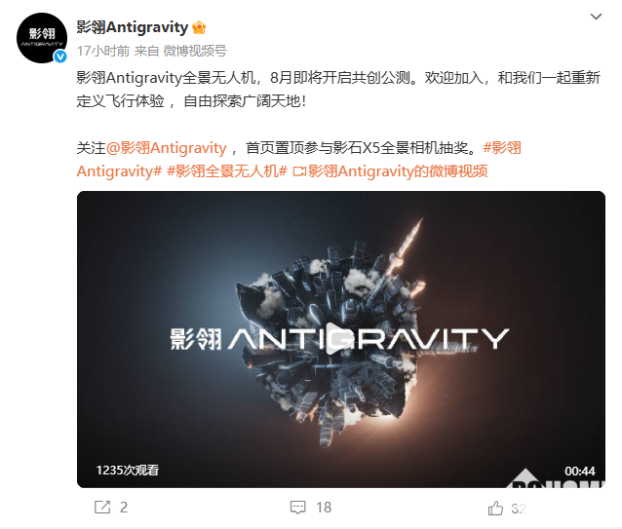The width and height of the screenshot is (622, 529).
Task: Open comments via speech bubble icon
Action: (297, 508)
